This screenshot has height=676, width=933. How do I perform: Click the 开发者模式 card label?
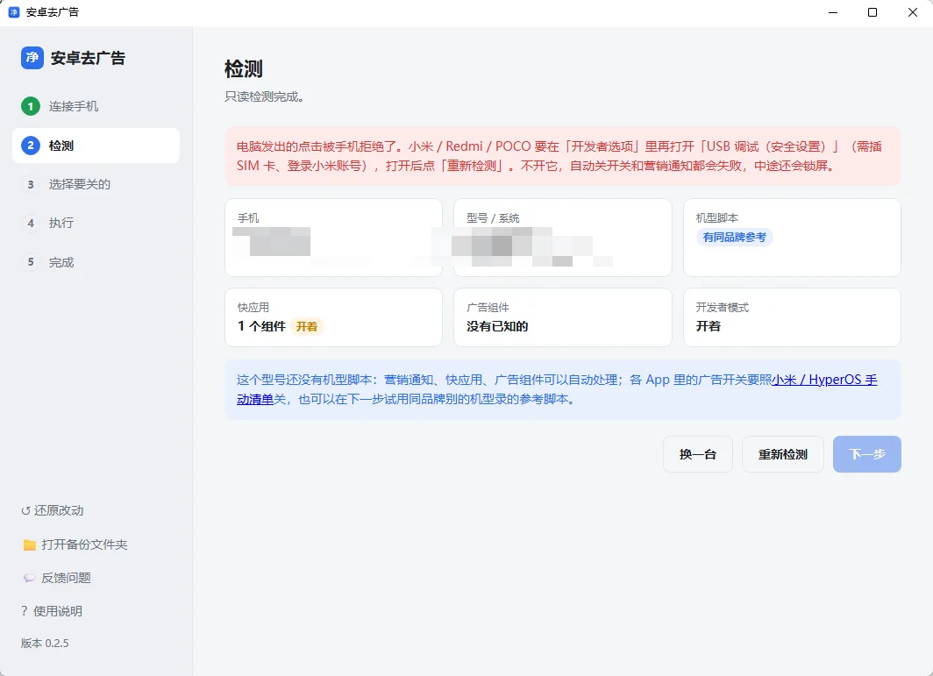pyautogui.click(x=723, y=307)
